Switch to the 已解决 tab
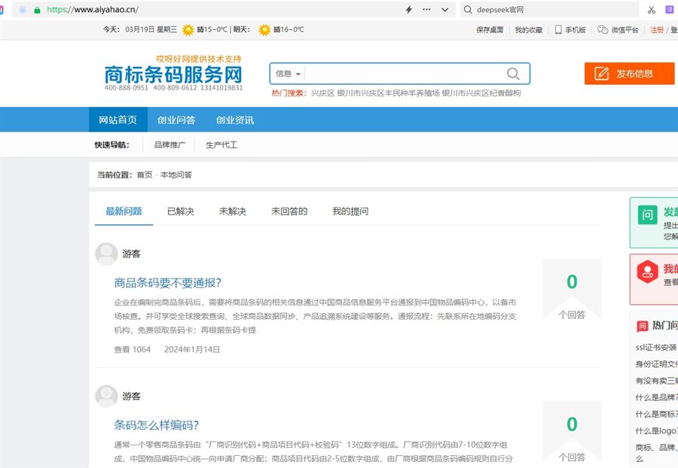 pos(180,211)
